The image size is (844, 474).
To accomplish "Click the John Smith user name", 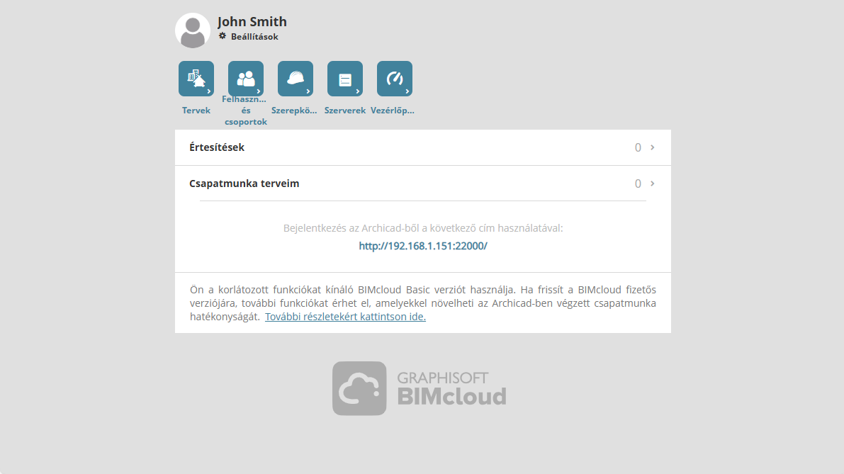I will point(252,21).
